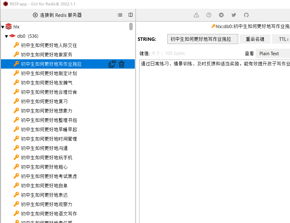This screenshot has height=223, width=290.
Task: Select key 初中生如何更好地时间管理
Action: [x=49, y=139]
